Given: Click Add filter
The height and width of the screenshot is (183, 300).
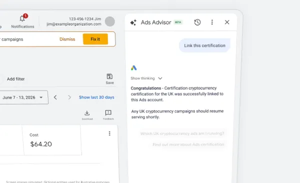Looking at the screenshot, I should coord(15,79).
